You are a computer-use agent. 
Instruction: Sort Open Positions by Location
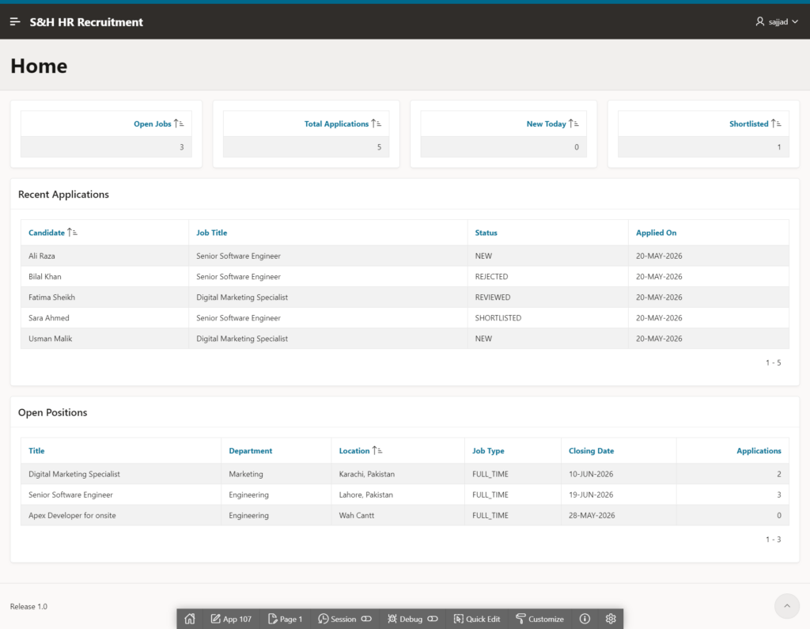[354, 451]
